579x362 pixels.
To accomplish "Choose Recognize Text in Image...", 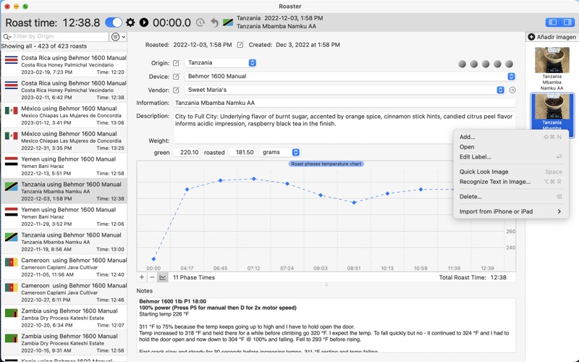I will tap(511, 182).
